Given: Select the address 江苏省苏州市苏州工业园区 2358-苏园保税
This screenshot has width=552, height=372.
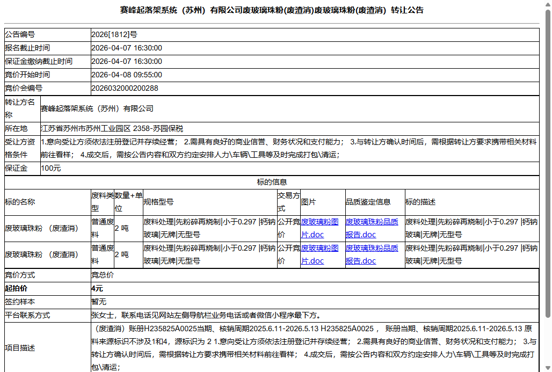Looking at the screenshot, I should click(x=112, y=128).
